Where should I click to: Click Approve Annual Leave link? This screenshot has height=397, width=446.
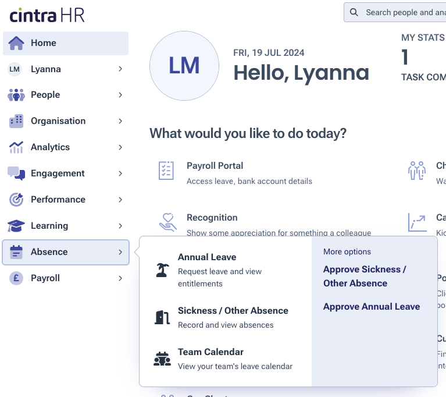(371, 307)
